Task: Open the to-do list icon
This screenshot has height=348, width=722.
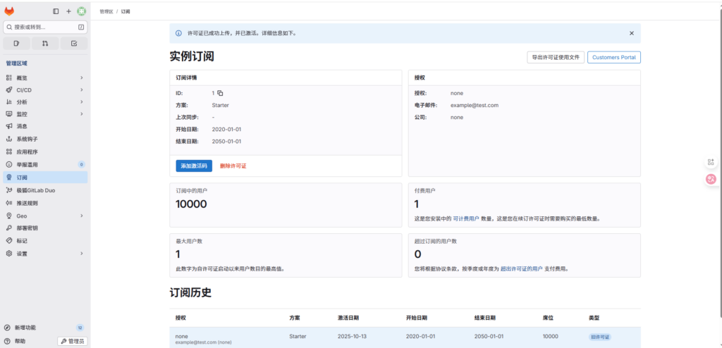Action: tap(74, 43)
